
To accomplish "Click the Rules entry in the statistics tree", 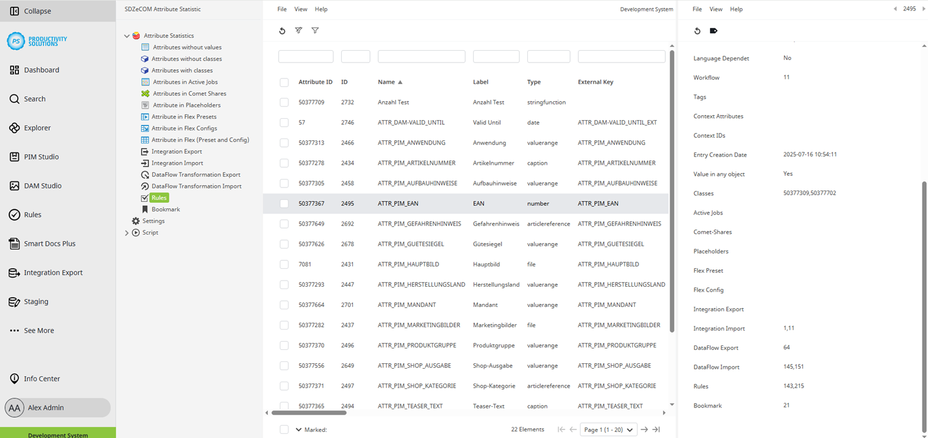I will tap(158, 197).
